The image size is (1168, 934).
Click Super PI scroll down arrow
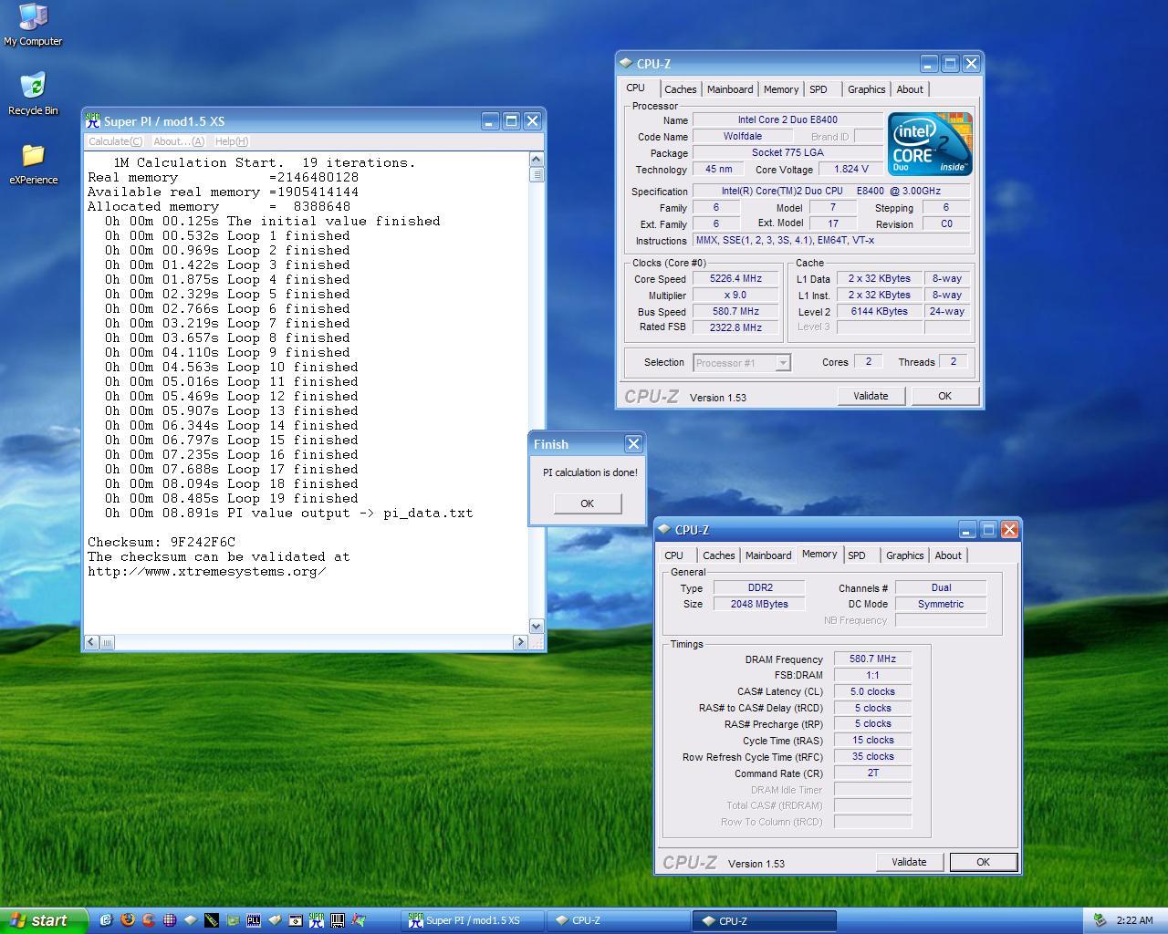tap(537, 627)
